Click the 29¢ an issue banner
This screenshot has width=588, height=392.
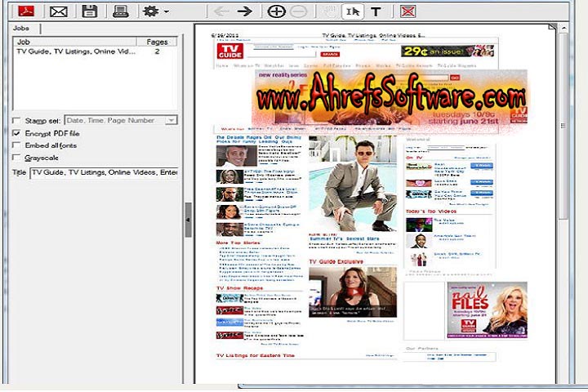pos(448,51)
